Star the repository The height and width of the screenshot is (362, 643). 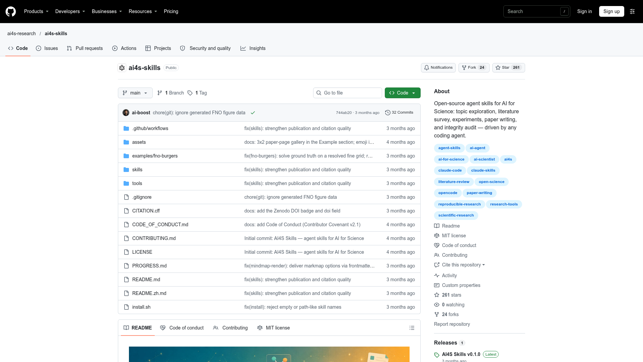click(508, 68)
